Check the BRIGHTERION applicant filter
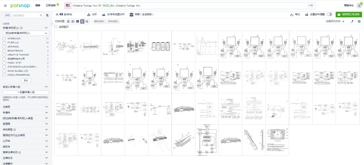Viewport: 364px width, 165px height. pyautogui.click(x=4, y=51)
